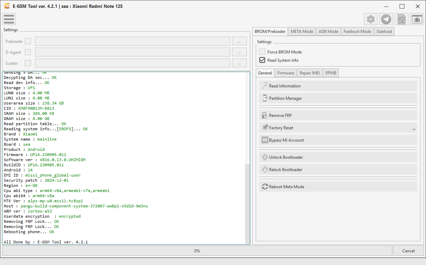426x265 pixels.
Task: Click the ARM ver cortex-a53 line
Action: 28,211
